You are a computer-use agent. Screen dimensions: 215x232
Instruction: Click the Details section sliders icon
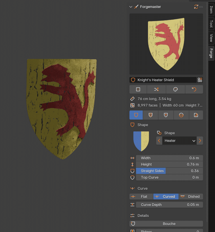pyautogui.click(x=133, y=215)
